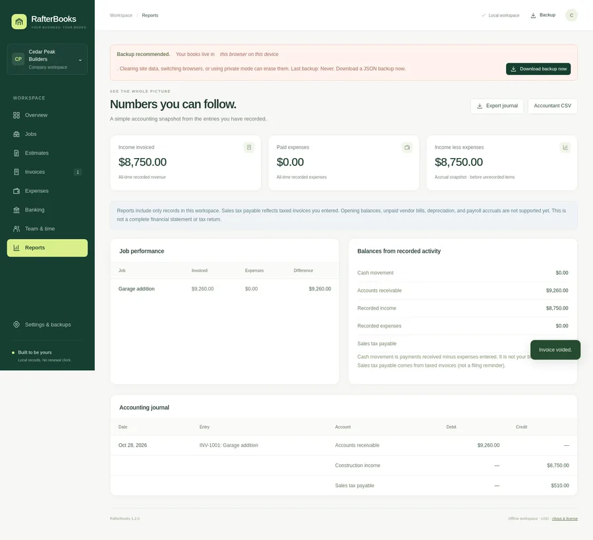The width and height of the screenshot is (593, 540).
Task: Click the Cash movement balance row
Action: [463, 273]
